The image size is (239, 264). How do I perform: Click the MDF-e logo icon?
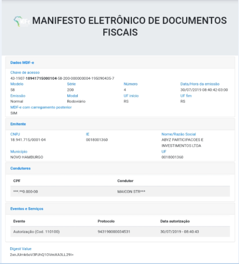click(22, 21)
